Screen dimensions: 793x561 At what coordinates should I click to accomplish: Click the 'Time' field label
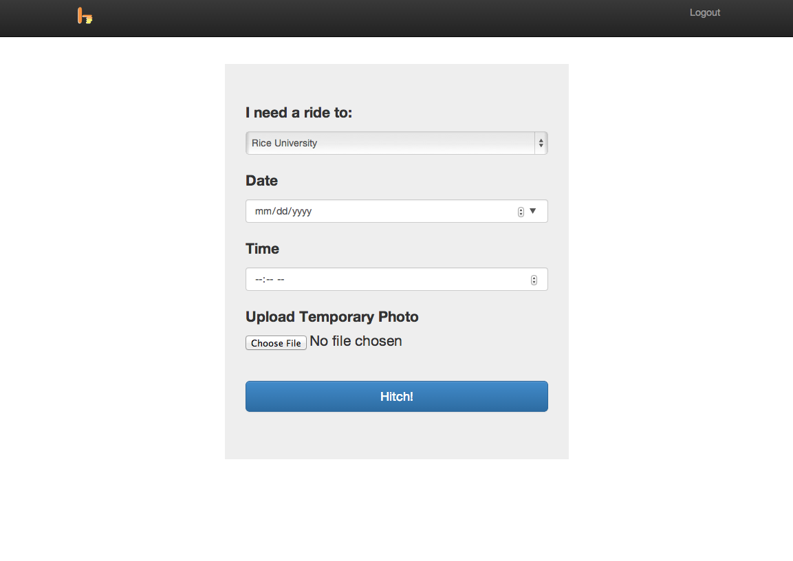262,249
